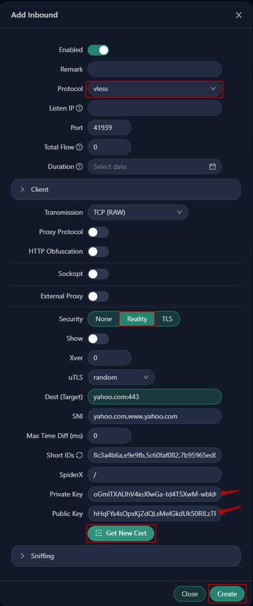Click the Get New Cert button

pos(121,533)
